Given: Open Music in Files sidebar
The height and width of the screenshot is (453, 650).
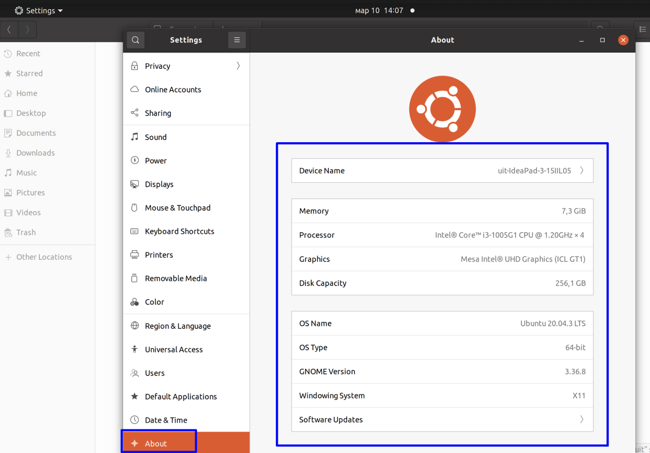Looking at the screenshot, I should pyautogui.click(x=48, y=173).
